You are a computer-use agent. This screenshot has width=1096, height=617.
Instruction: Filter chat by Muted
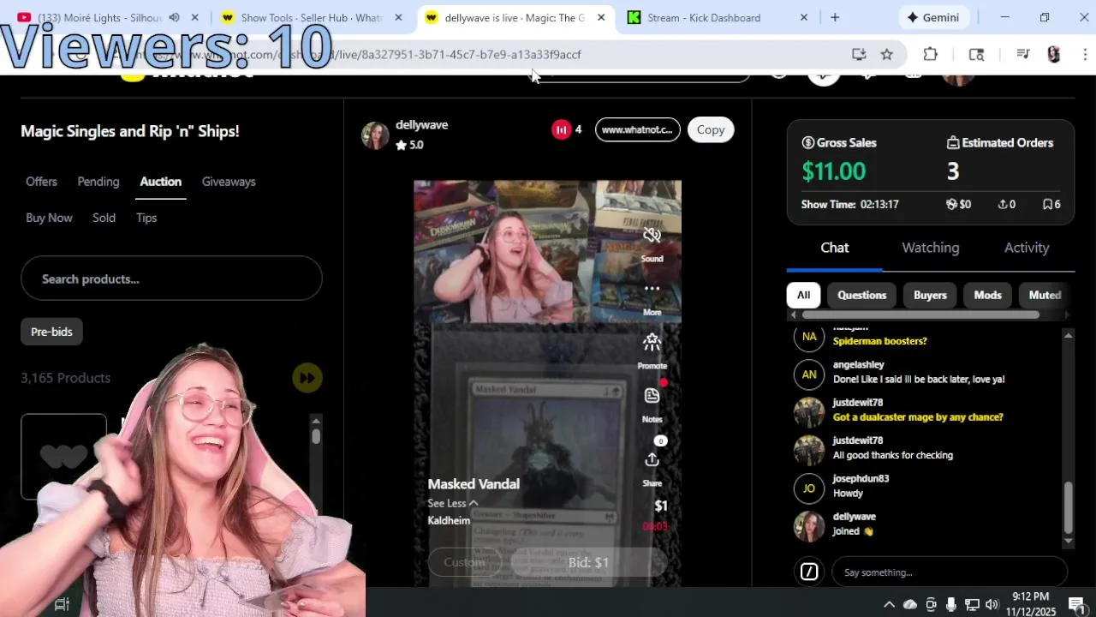pos(1045,295)
